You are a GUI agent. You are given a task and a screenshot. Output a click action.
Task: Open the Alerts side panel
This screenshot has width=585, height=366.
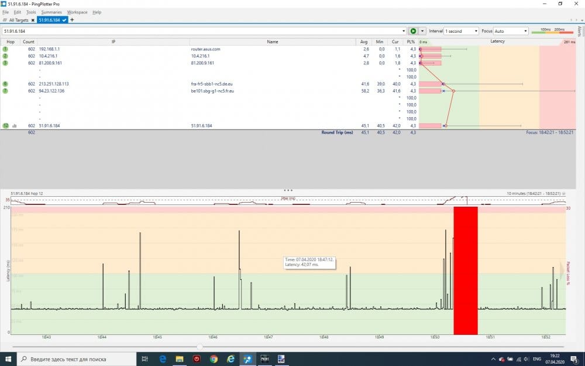click(x=580, y=31)
